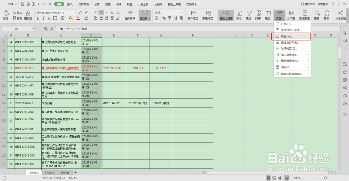
Task: Toggle vertical middle alignment button
Action: click(x=101, y=13)
